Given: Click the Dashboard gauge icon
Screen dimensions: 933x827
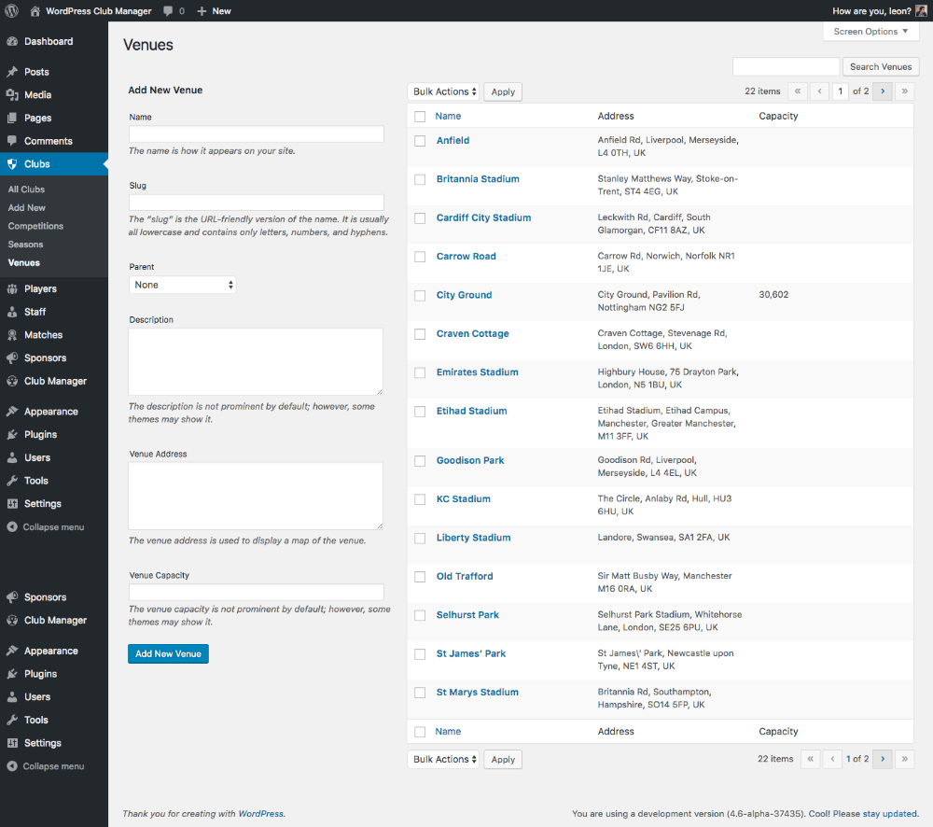Looking at the screenshot, I should point(12,41).
